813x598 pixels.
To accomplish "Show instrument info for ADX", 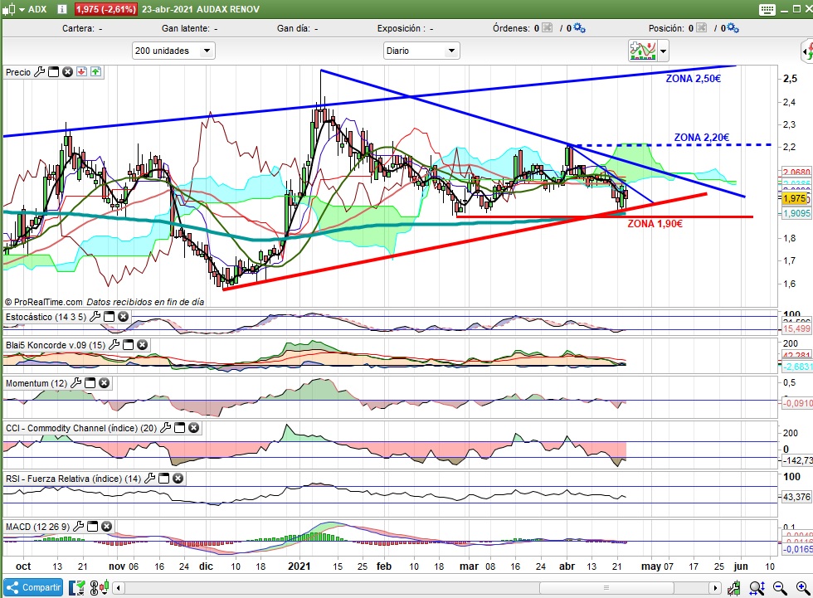I will point(61,9).
